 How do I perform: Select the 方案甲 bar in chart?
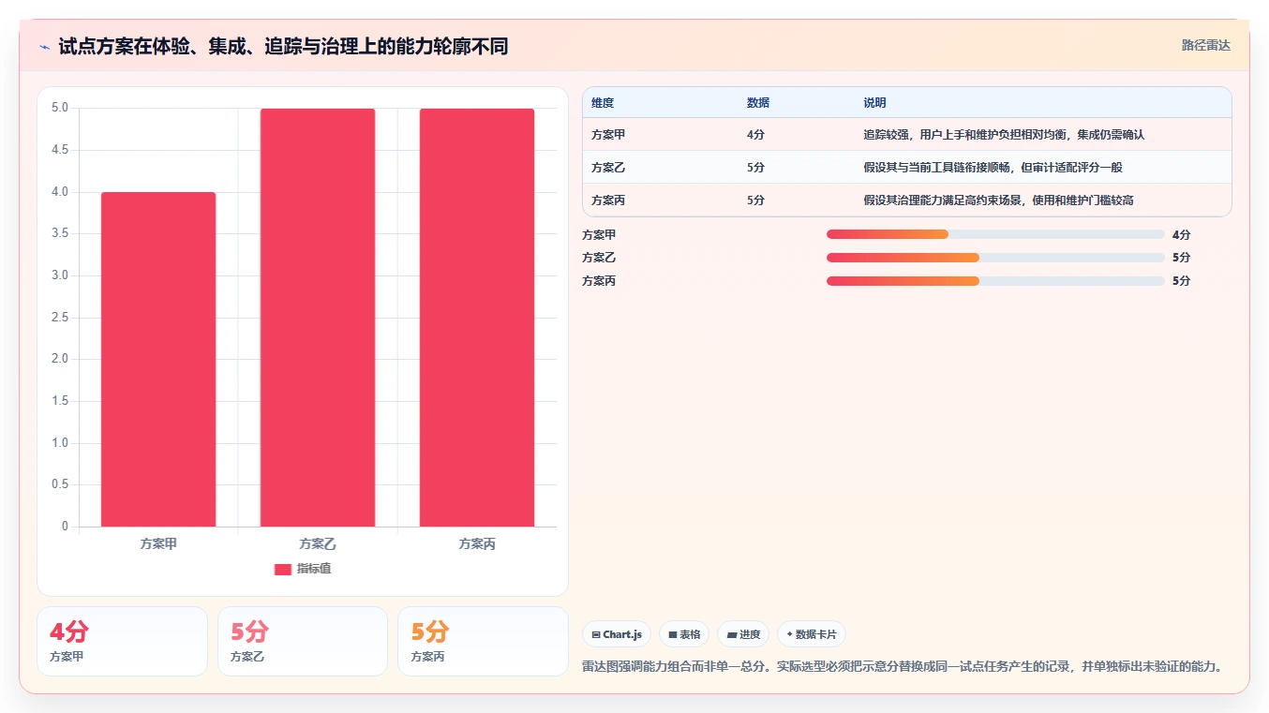click(x=158, y=360)
